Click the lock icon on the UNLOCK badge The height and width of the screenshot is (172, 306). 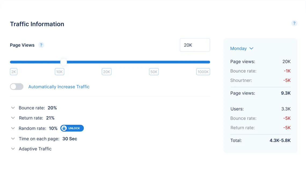click(64, 128)
